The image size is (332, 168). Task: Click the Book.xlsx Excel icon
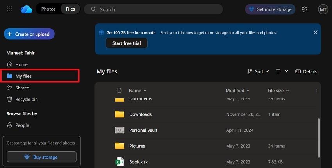click(120, 162)
